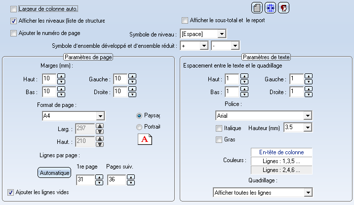Expand the Arial font dropdown
Image resolution: width=354 pixels, height=205 pixels.
(x=308, y=116)
